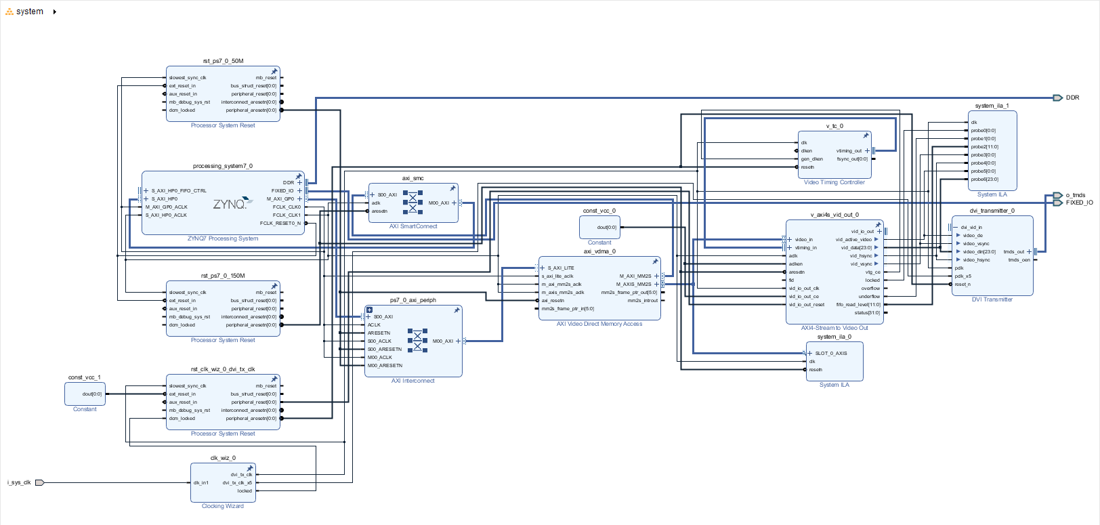The height and width of the screenshot is (525, 1100).
Task: Expand M_AXIS_MM2S interface on axi_vdma_0
Action: tap(656, 284)
